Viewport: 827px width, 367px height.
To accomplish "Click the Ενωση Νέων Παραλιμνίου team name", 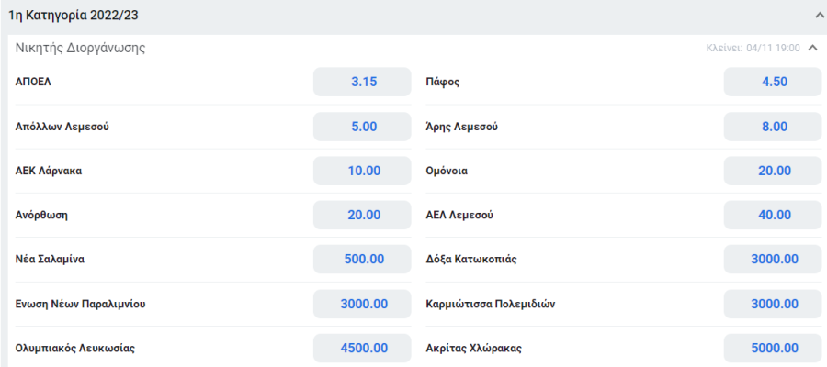I will 81,305.
